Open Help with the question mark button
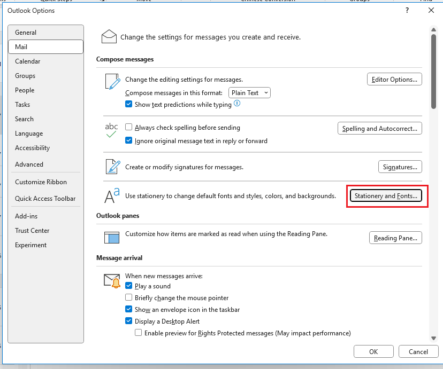 [407, 11]
